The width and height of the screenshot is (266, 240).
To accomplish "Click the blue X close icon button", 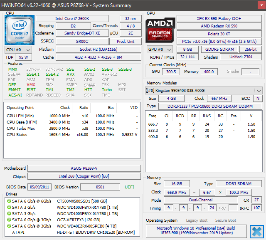I will (257, 232).
